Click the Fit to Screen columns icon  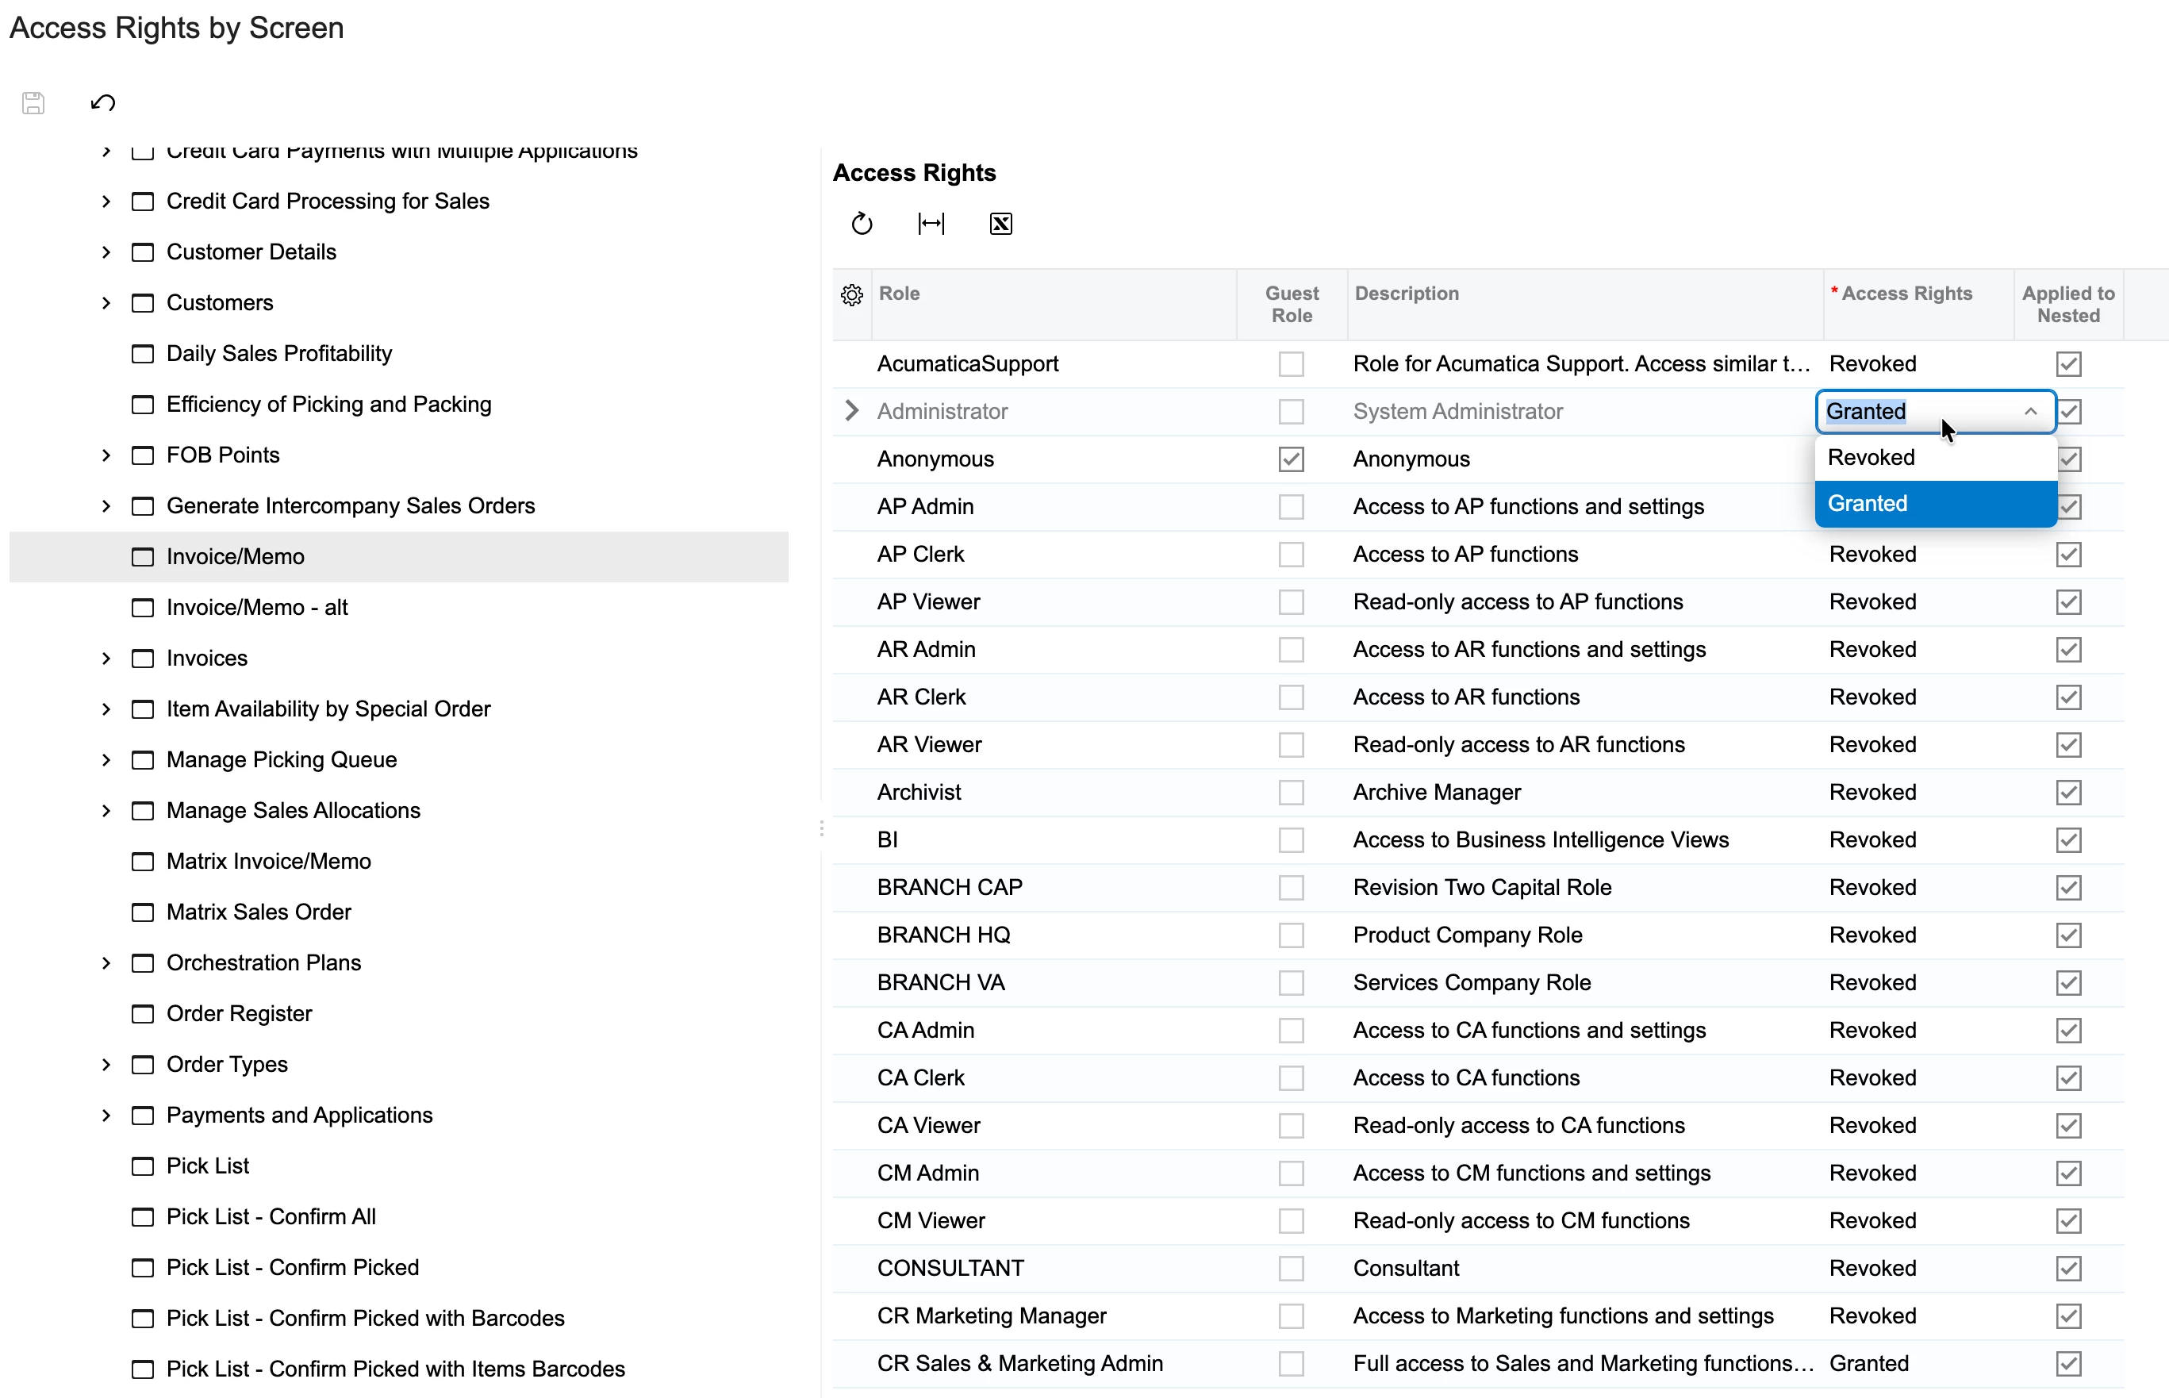point(931,223)
